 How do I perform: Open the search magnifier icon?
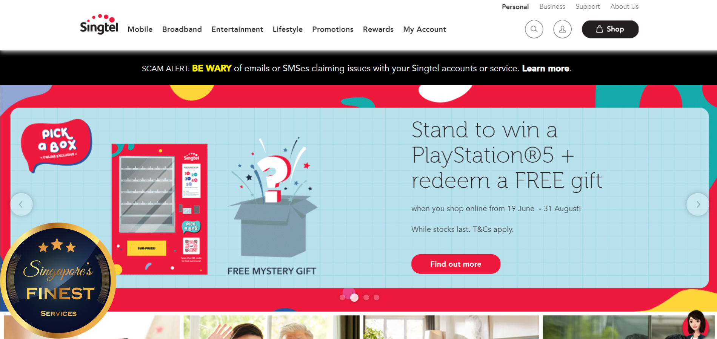point(534,29)
